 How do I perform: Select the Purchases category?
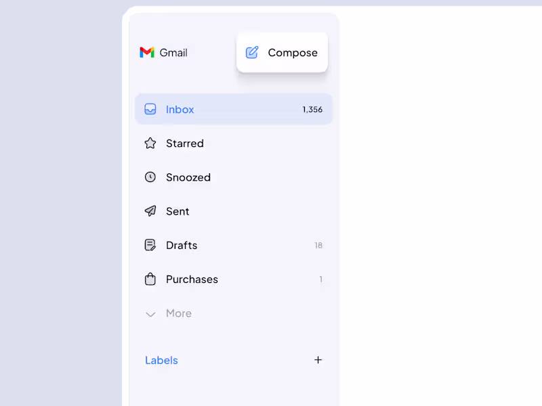point(192,279)
